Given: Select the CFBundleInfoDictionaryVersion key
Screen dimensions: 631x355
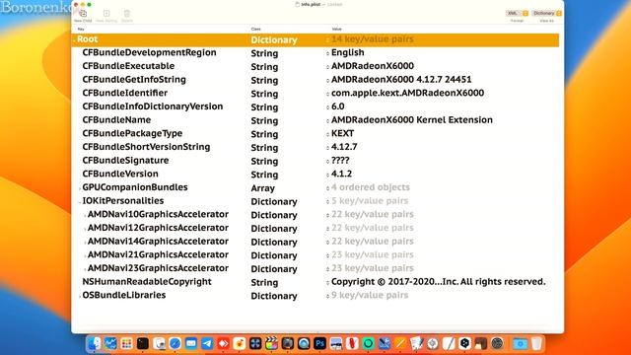Looking at the screenshot, I should (x=153, y=106).
